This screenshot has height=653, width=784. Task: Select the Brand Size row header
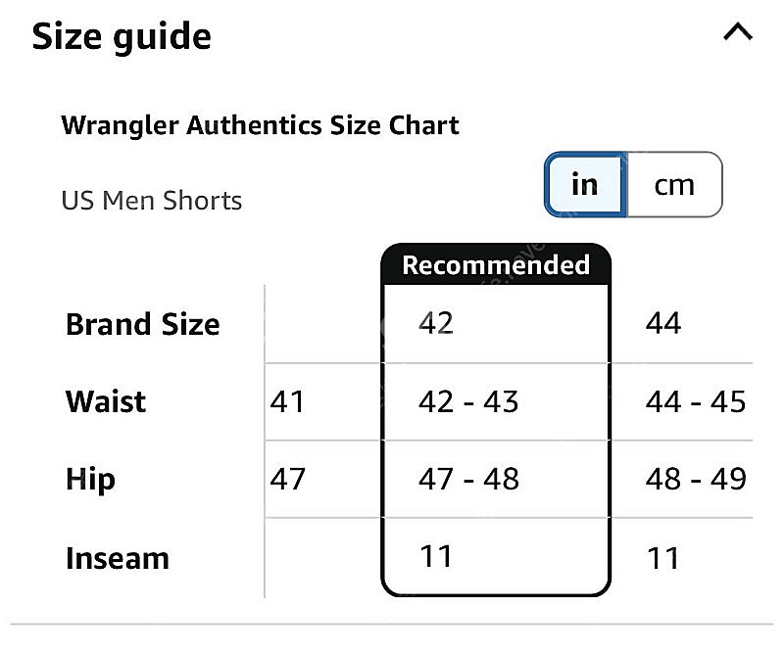[142, 324]
